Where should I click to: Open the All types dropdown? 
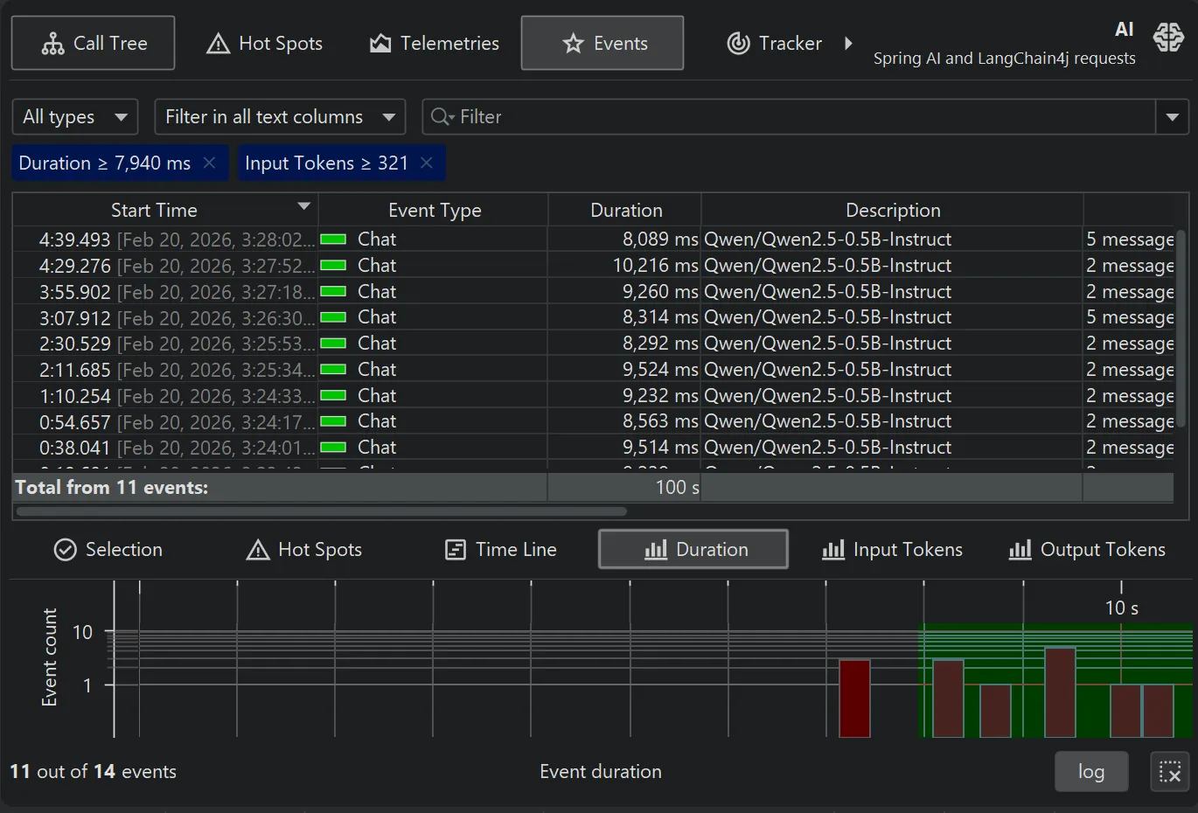[74, 116]
